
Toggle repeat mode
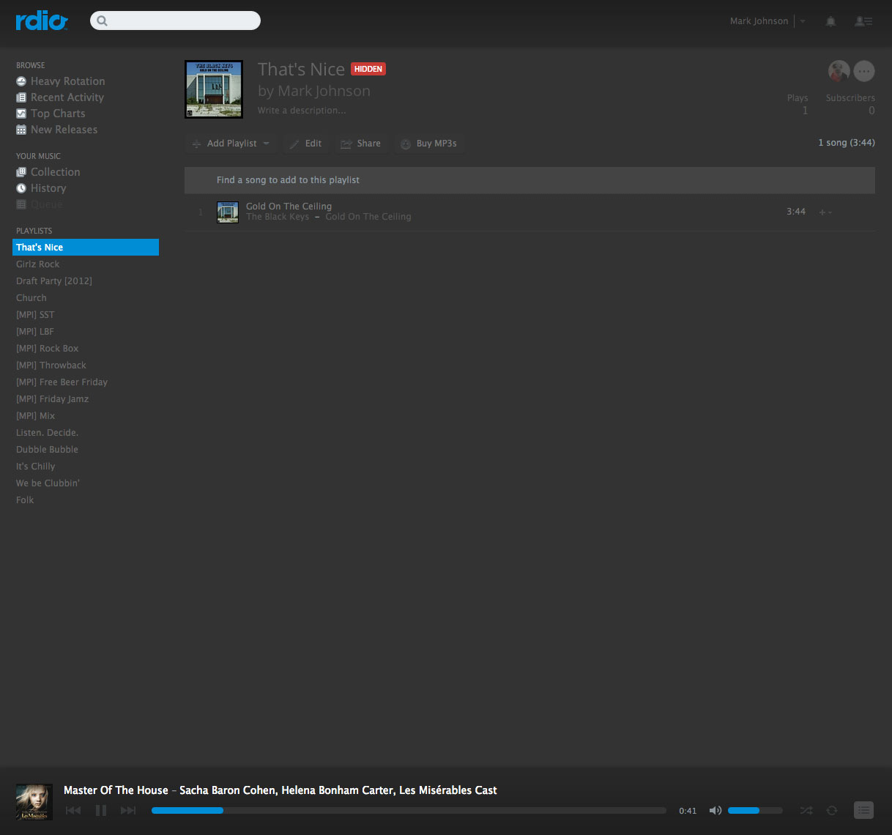(832, 811)
